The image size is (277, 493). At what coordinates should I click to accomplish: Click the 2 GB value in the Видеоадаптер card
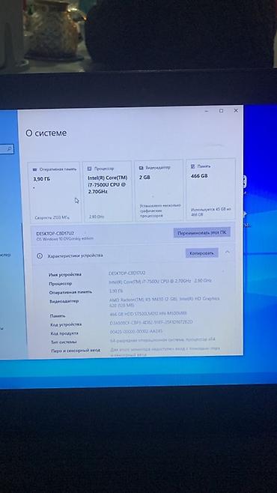click(144, 178)
